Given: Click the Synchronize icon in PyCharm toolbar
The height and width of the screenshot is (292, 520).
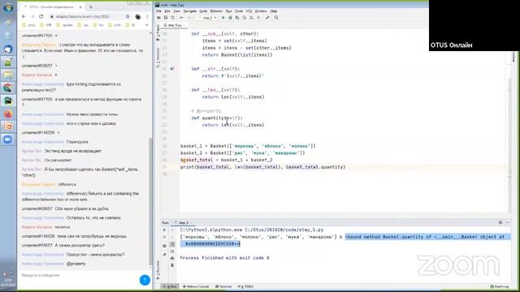Looking at the screenshot, I should click(x=173, y=18).
